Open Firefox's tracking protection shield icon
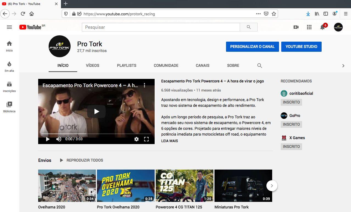 (66, 14)
